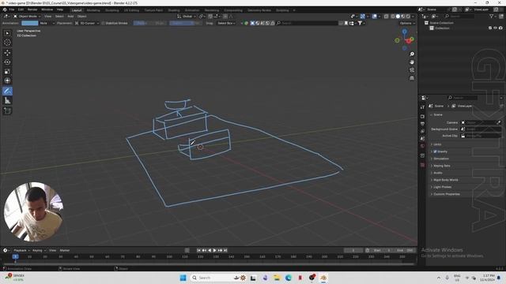The image size is (506, 284).
Task: Switch to rendered viewport shading
Action: (408, 16)
